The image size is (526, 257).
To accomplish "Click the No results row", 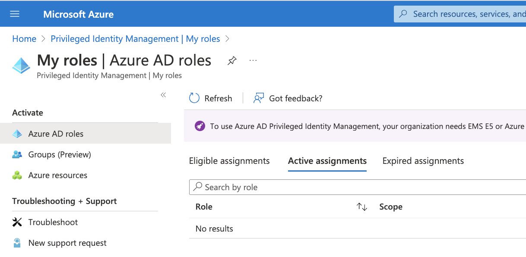I will click(358, 229).
